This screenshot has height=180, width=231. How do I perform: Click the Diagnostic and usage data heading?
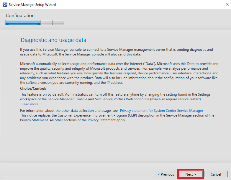point(53,40)
